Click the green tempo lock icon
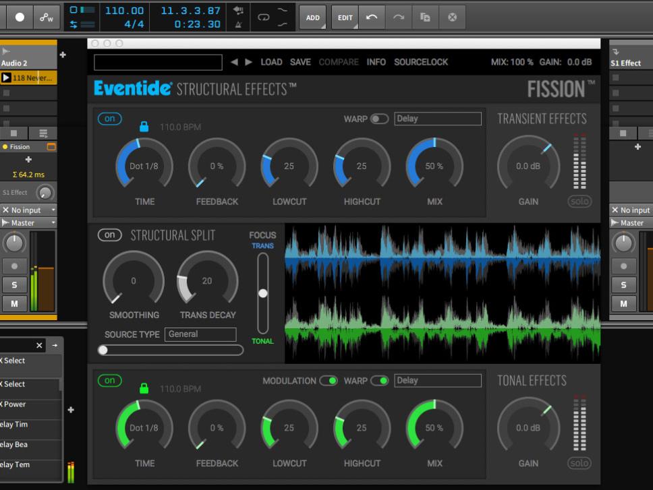 (144, 388)
